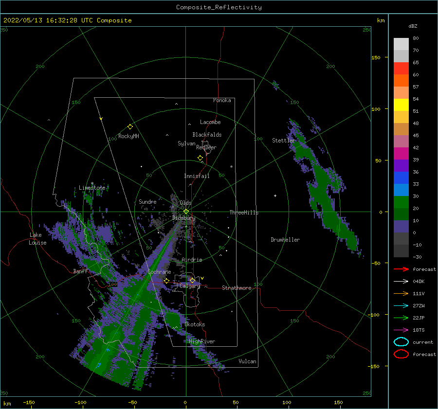Select the slate purple 0-10 dBZ swatch
The height and width of the screenshot is (409, 438).
pos(401,226)
